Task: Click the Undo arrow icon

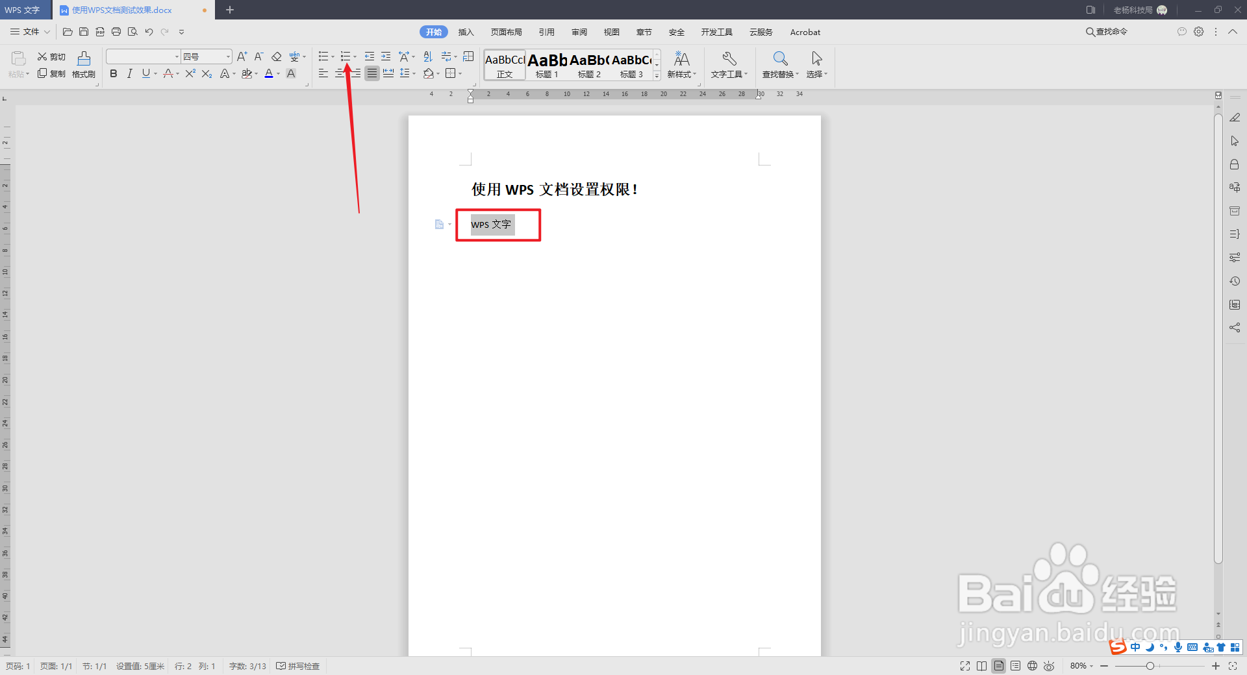Action: click(x=149, y=31)
